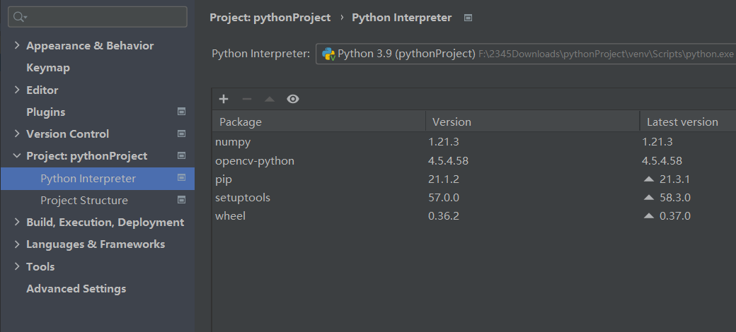Select Python Interpreter in the settings tree

coord(98,179)
